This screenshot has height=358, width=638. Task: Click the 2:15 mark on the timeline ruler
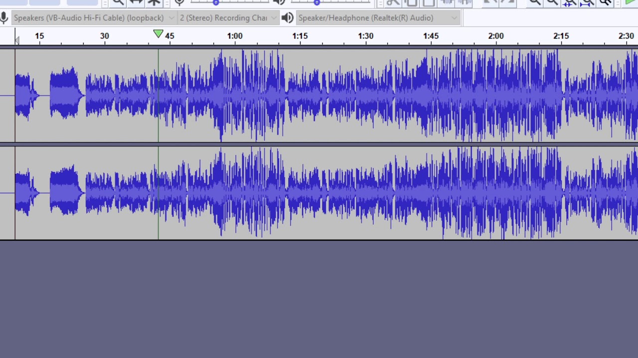coord(561,36)
